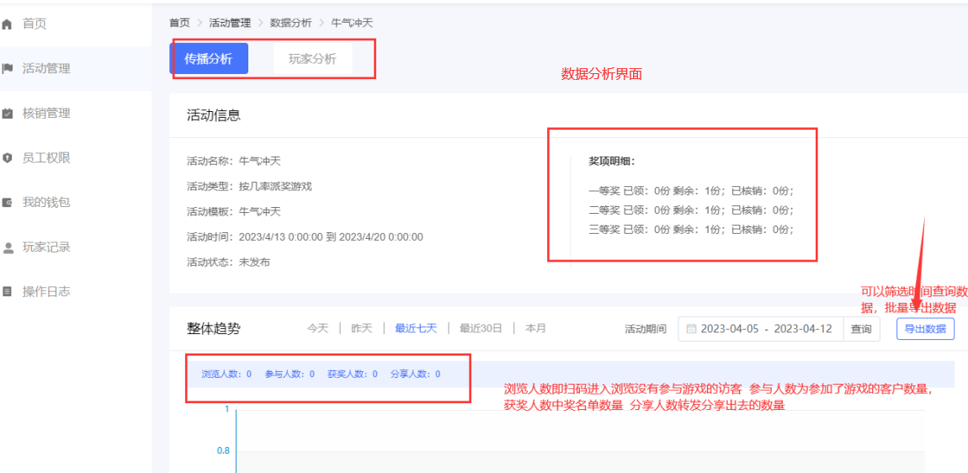
Task: Filter trend by 今天
Action: point(317,329)
